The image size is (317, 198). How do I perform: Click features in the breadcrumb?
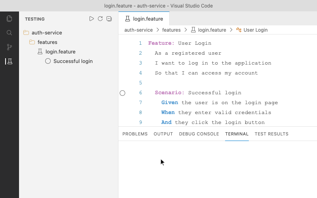[172, 30]
